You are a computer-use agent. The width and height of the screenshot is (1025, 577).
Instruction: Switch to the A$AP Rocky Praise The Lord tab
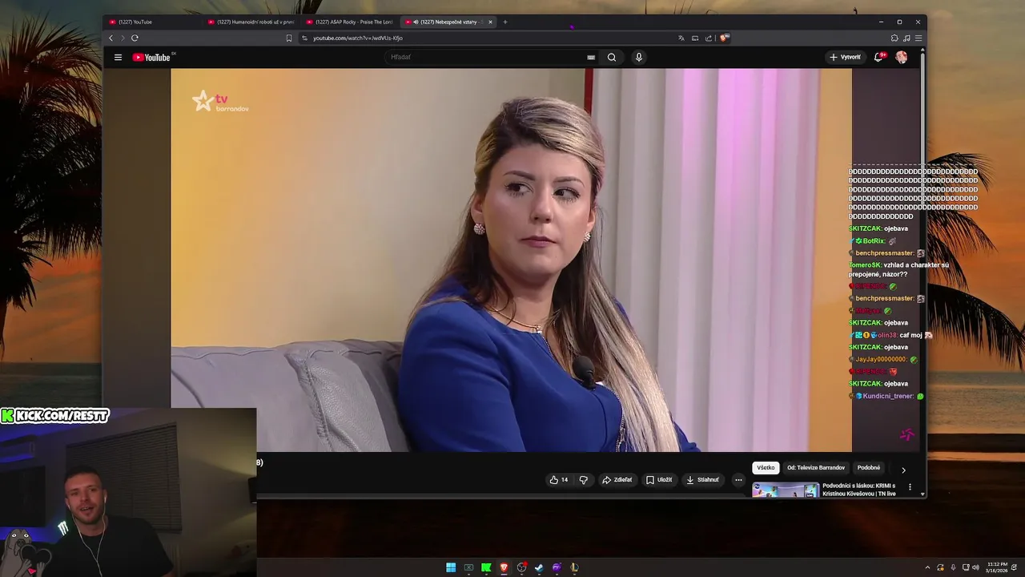click(x=350, y=22)
